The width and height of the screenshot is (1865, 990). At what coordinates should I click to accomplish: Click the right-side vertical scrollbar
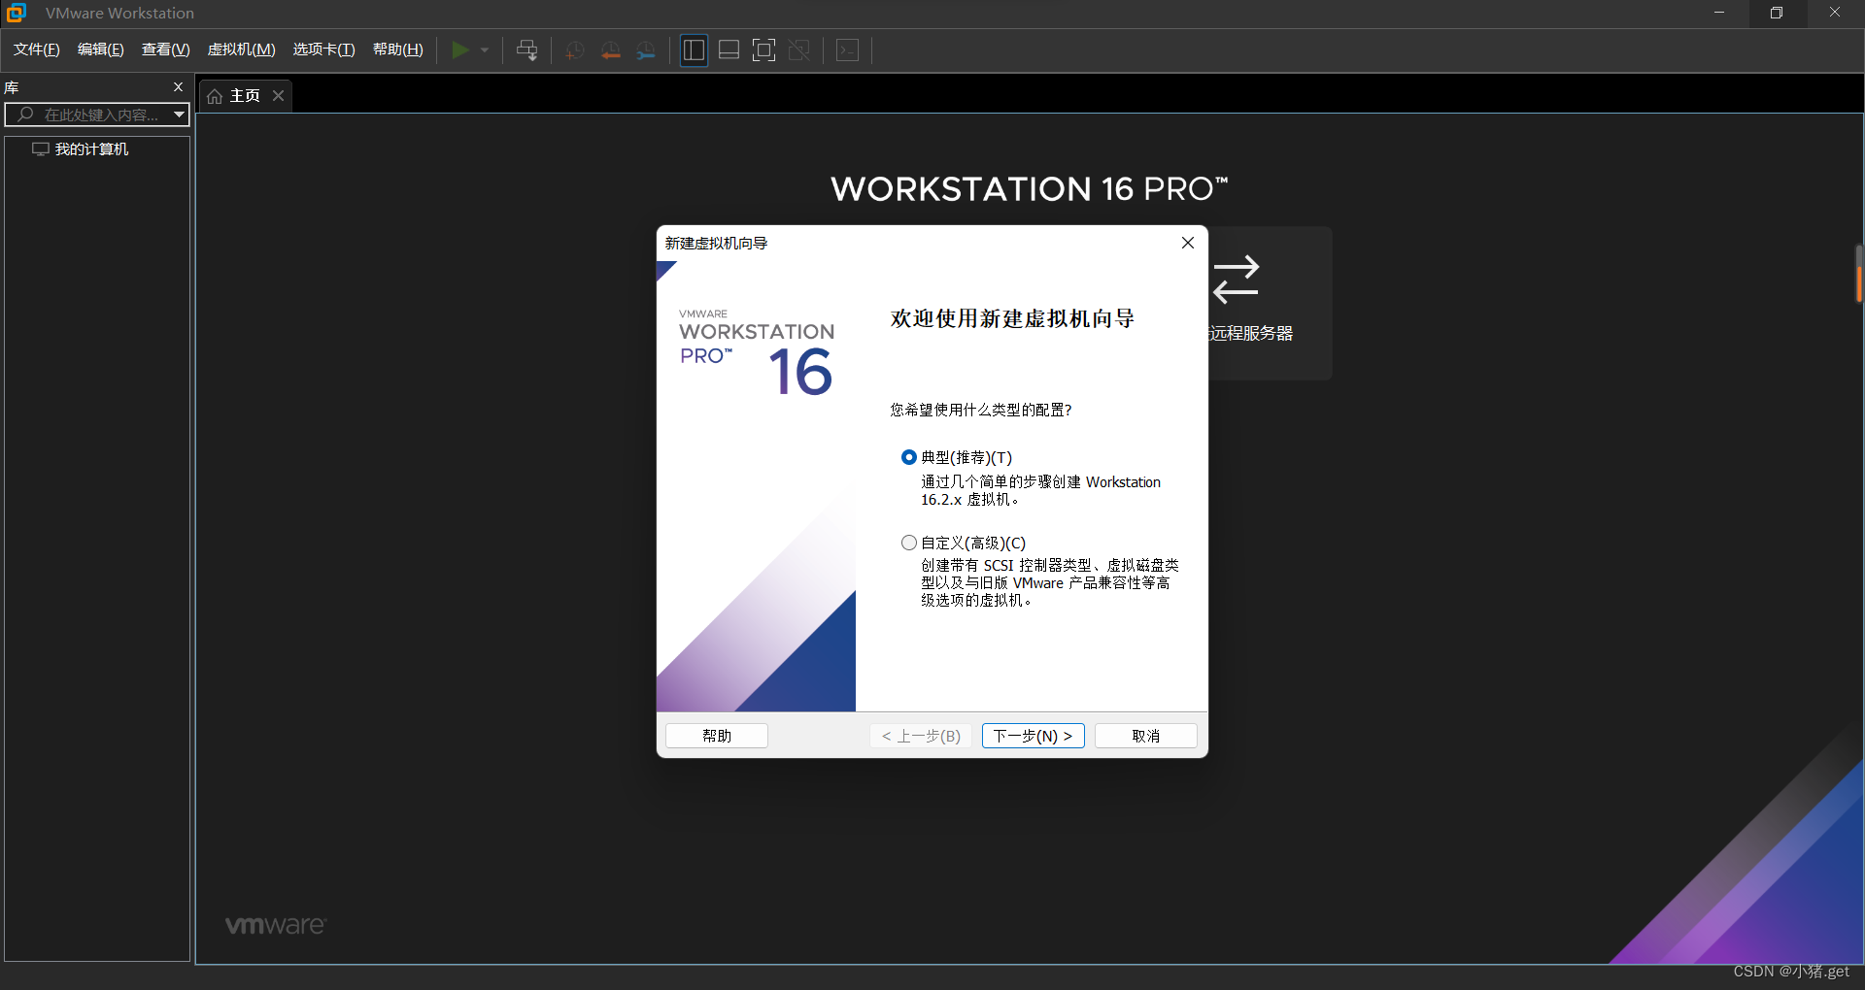click(1858, 274)
